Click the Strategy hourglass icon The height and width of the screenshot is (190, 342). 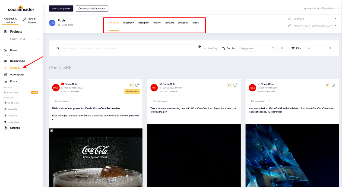point(5,68)
